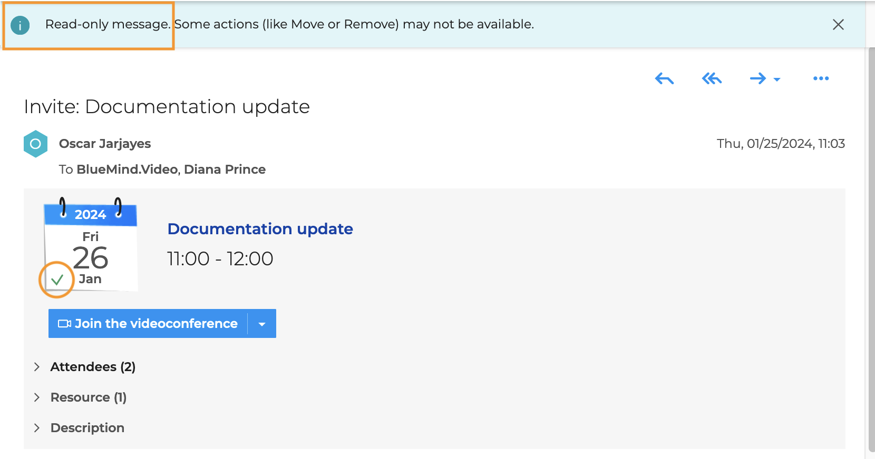Click the info icon in the banner

[20, 25]
